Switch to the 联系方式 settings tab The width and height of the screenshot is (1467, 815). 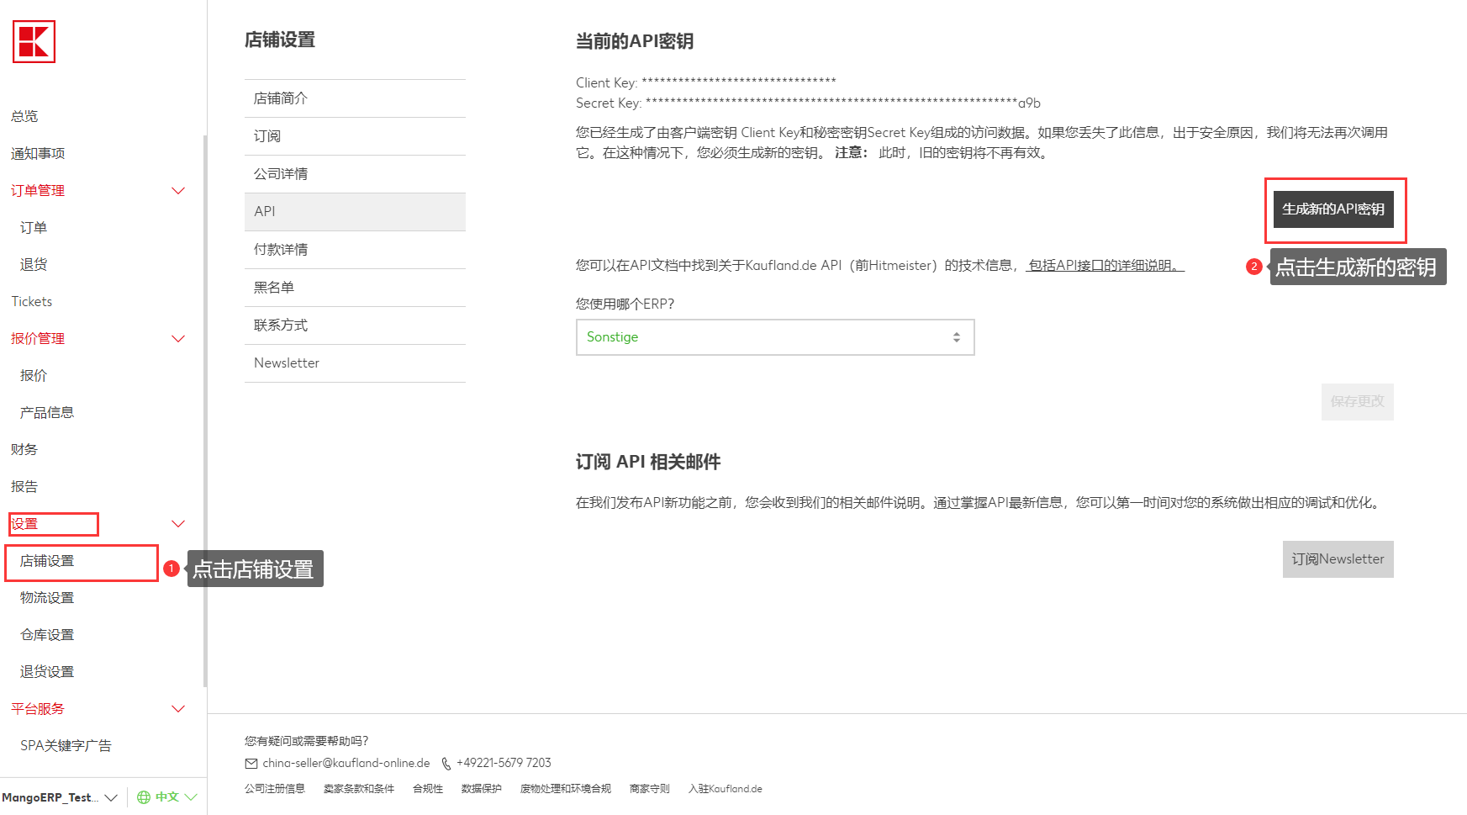[x=355, y=325]
